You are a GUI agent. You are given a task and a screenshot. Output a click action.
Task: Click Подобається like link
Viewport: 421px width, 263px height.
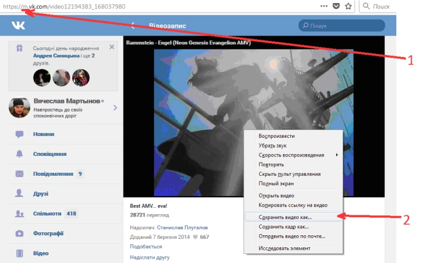146,246
